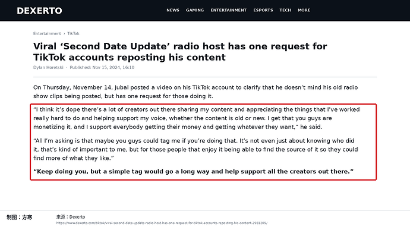Click the TikTok breadcrumb link
The height and width of the screenshot is (230, 410).
(73, 33)
